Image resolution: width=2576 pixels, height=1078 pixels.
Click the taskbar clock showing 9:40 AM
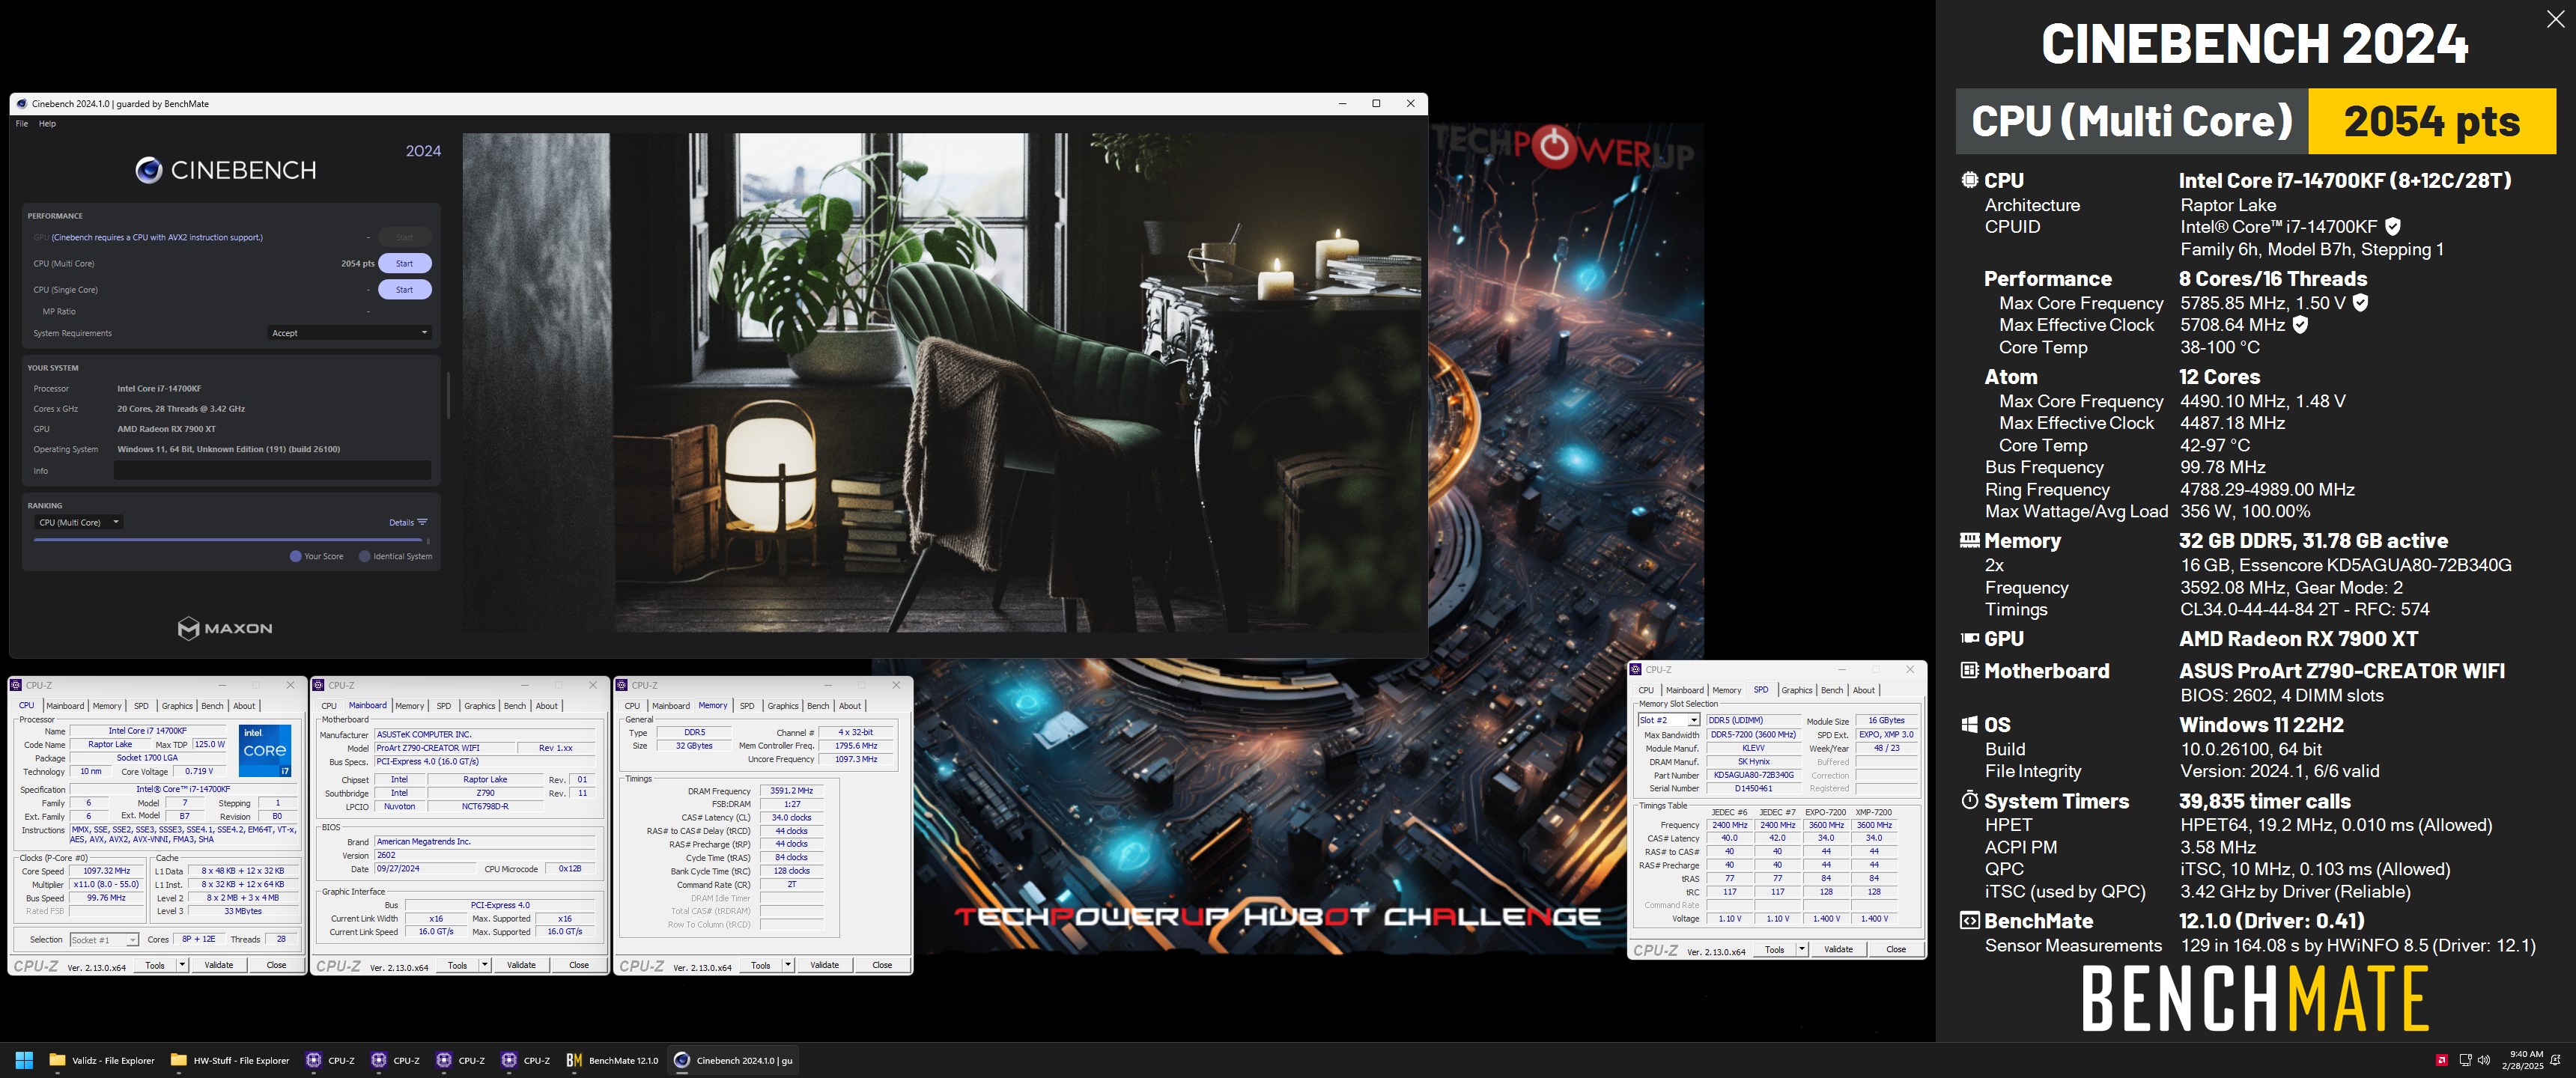[x=2522, y=1060]
